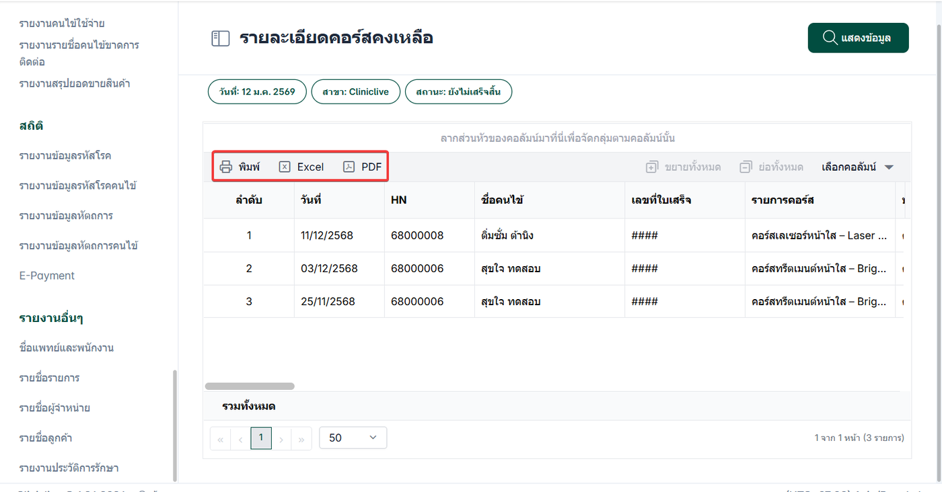Image resolution: width=942 pixels, height=492 pixels.
Task: Click the สถานะ: ยังไม่เสร็จสิ้น filter chip
Action: (458, 92)
